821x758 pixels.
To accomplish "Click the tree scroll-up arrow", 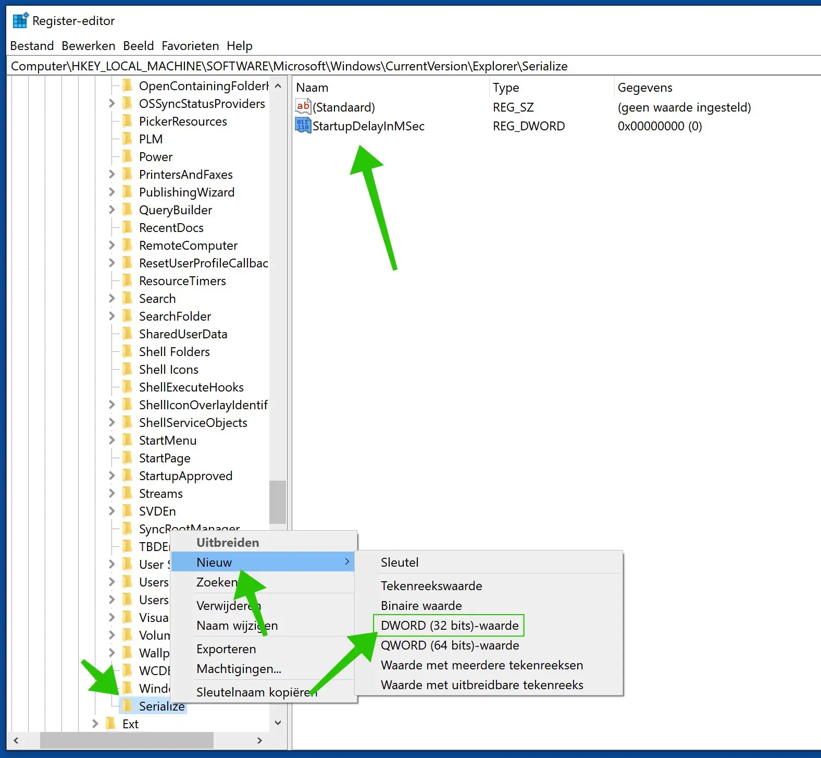I will click(x=278, y=85).
